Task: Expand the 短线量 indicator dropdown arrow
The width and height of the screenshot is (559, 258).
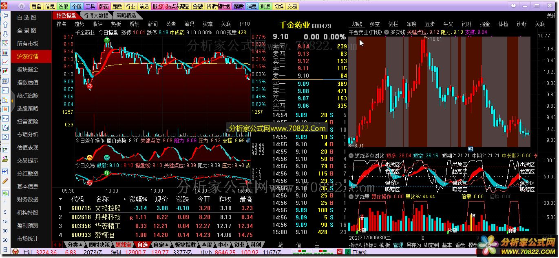Action: coord(351,197)
